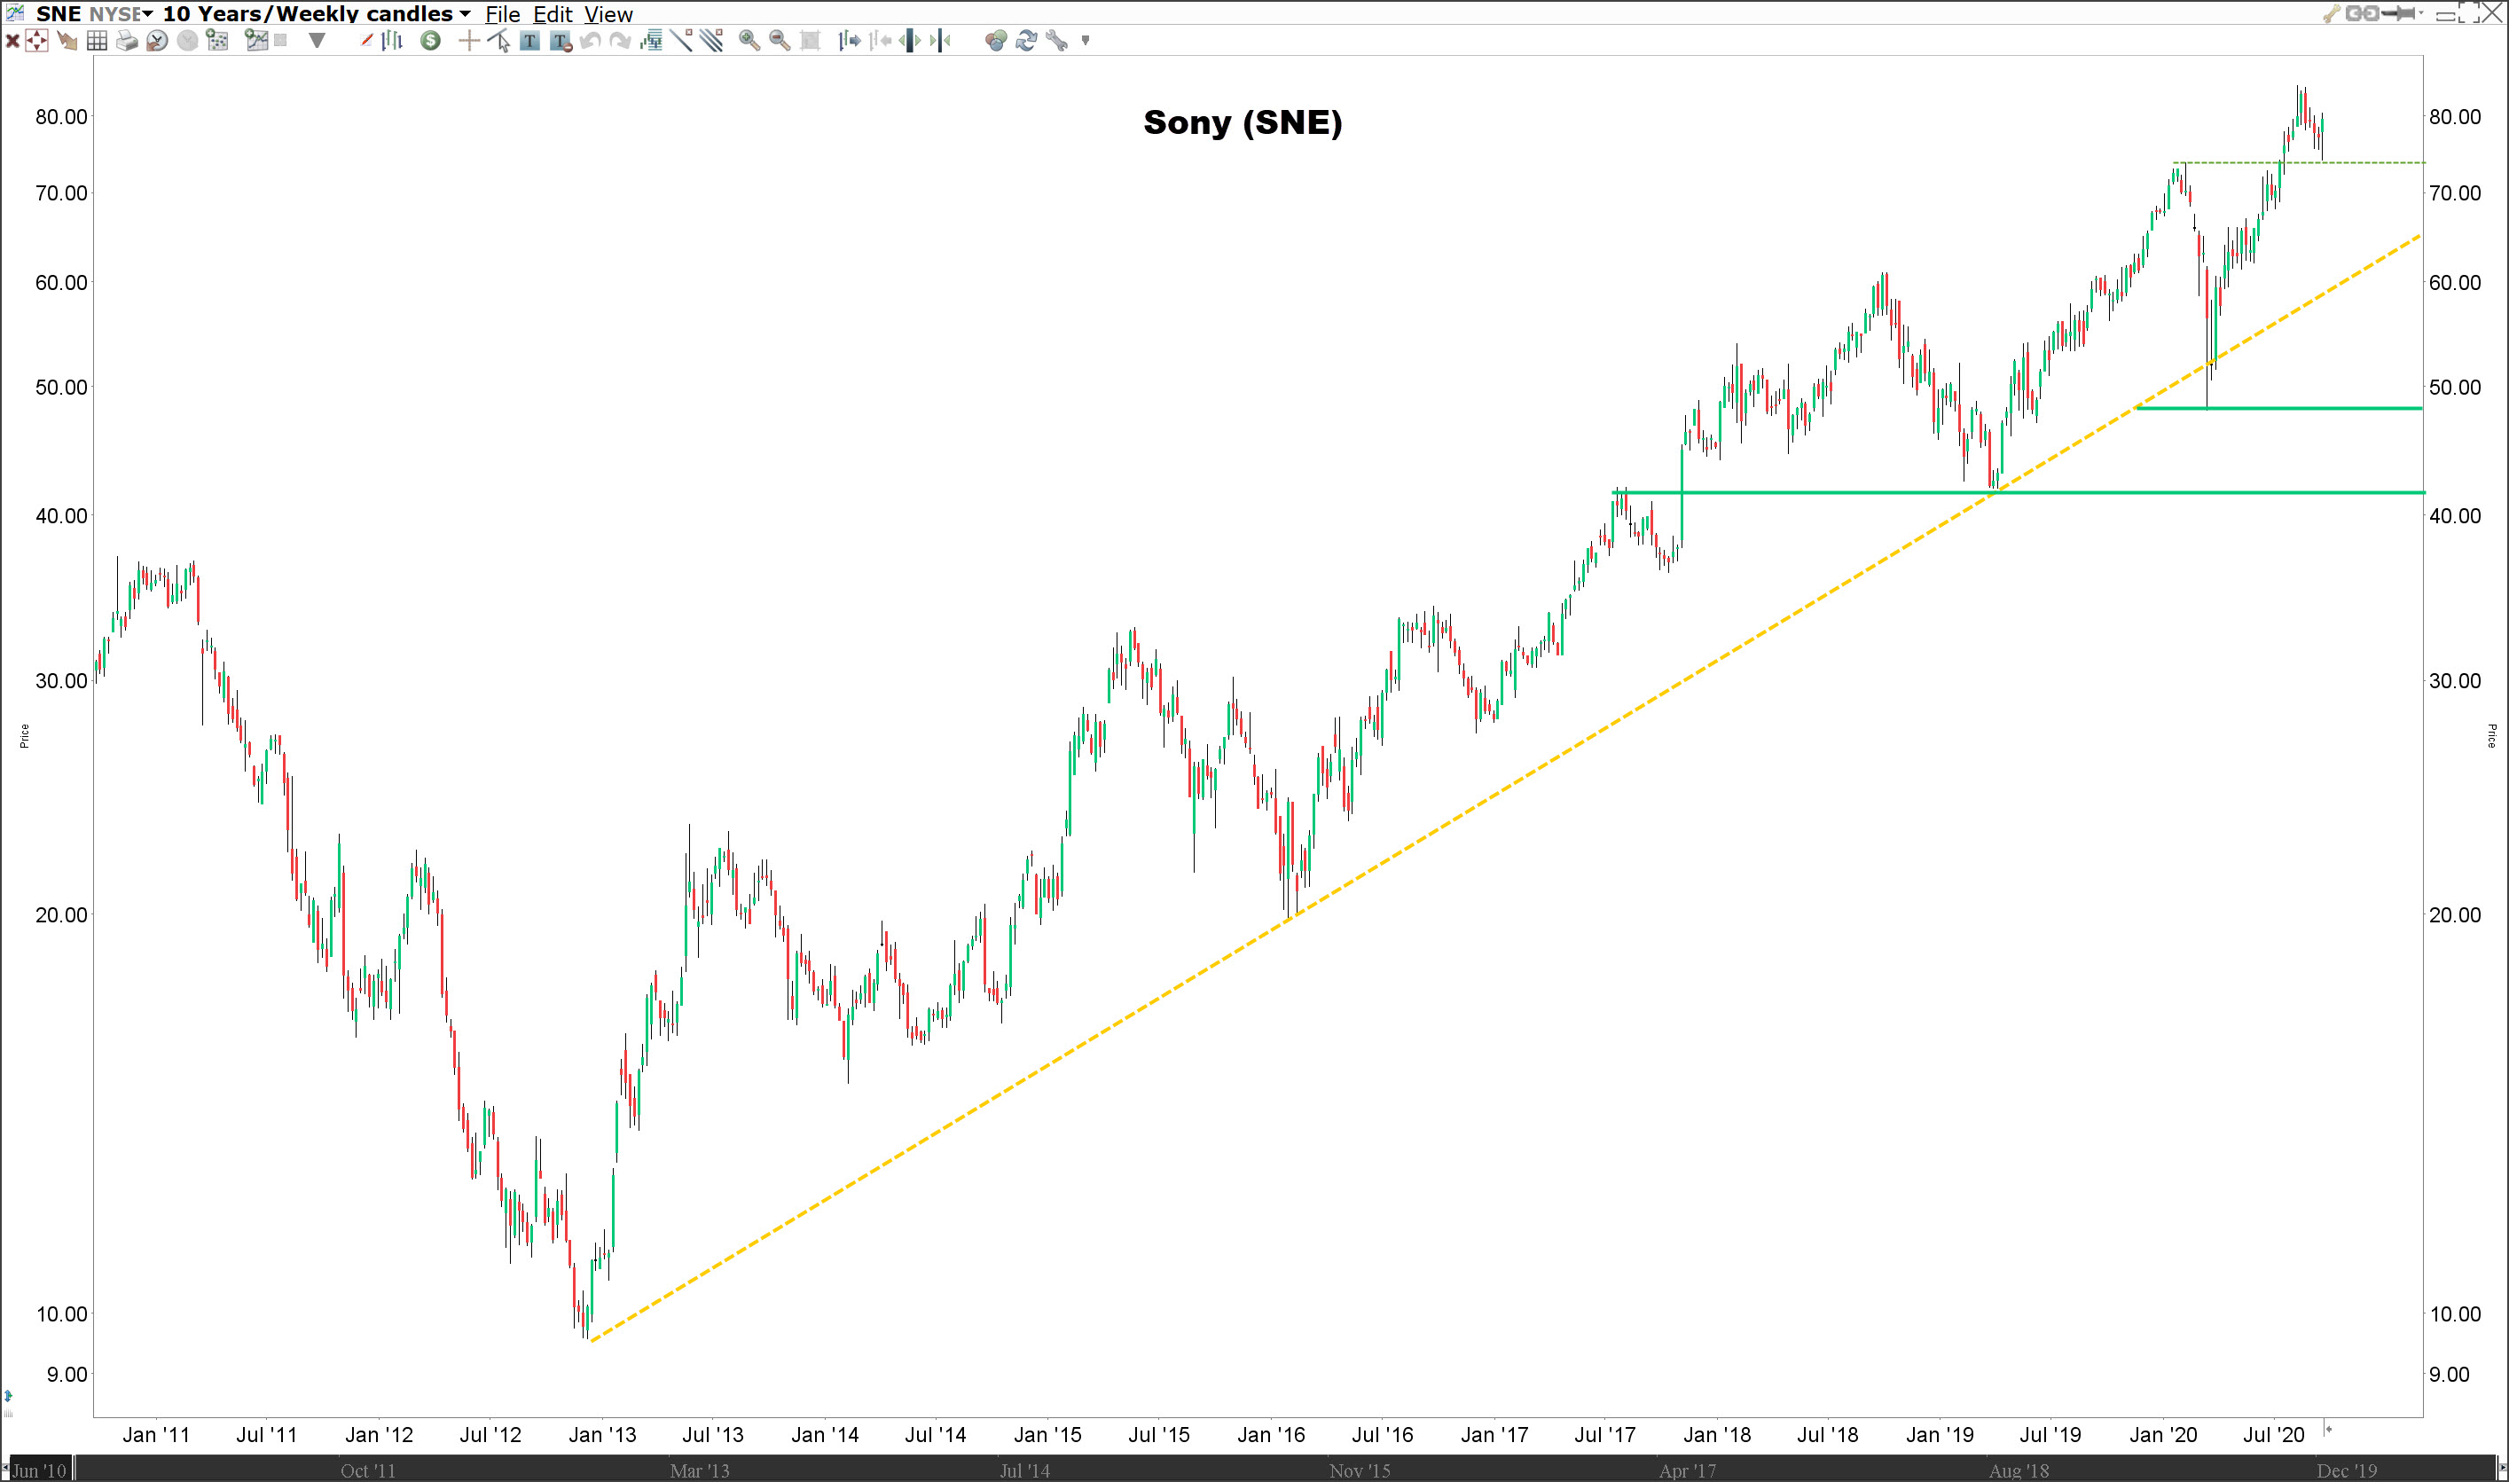
Task: Add a text annotation with T icon
Action: pos(529,41)
